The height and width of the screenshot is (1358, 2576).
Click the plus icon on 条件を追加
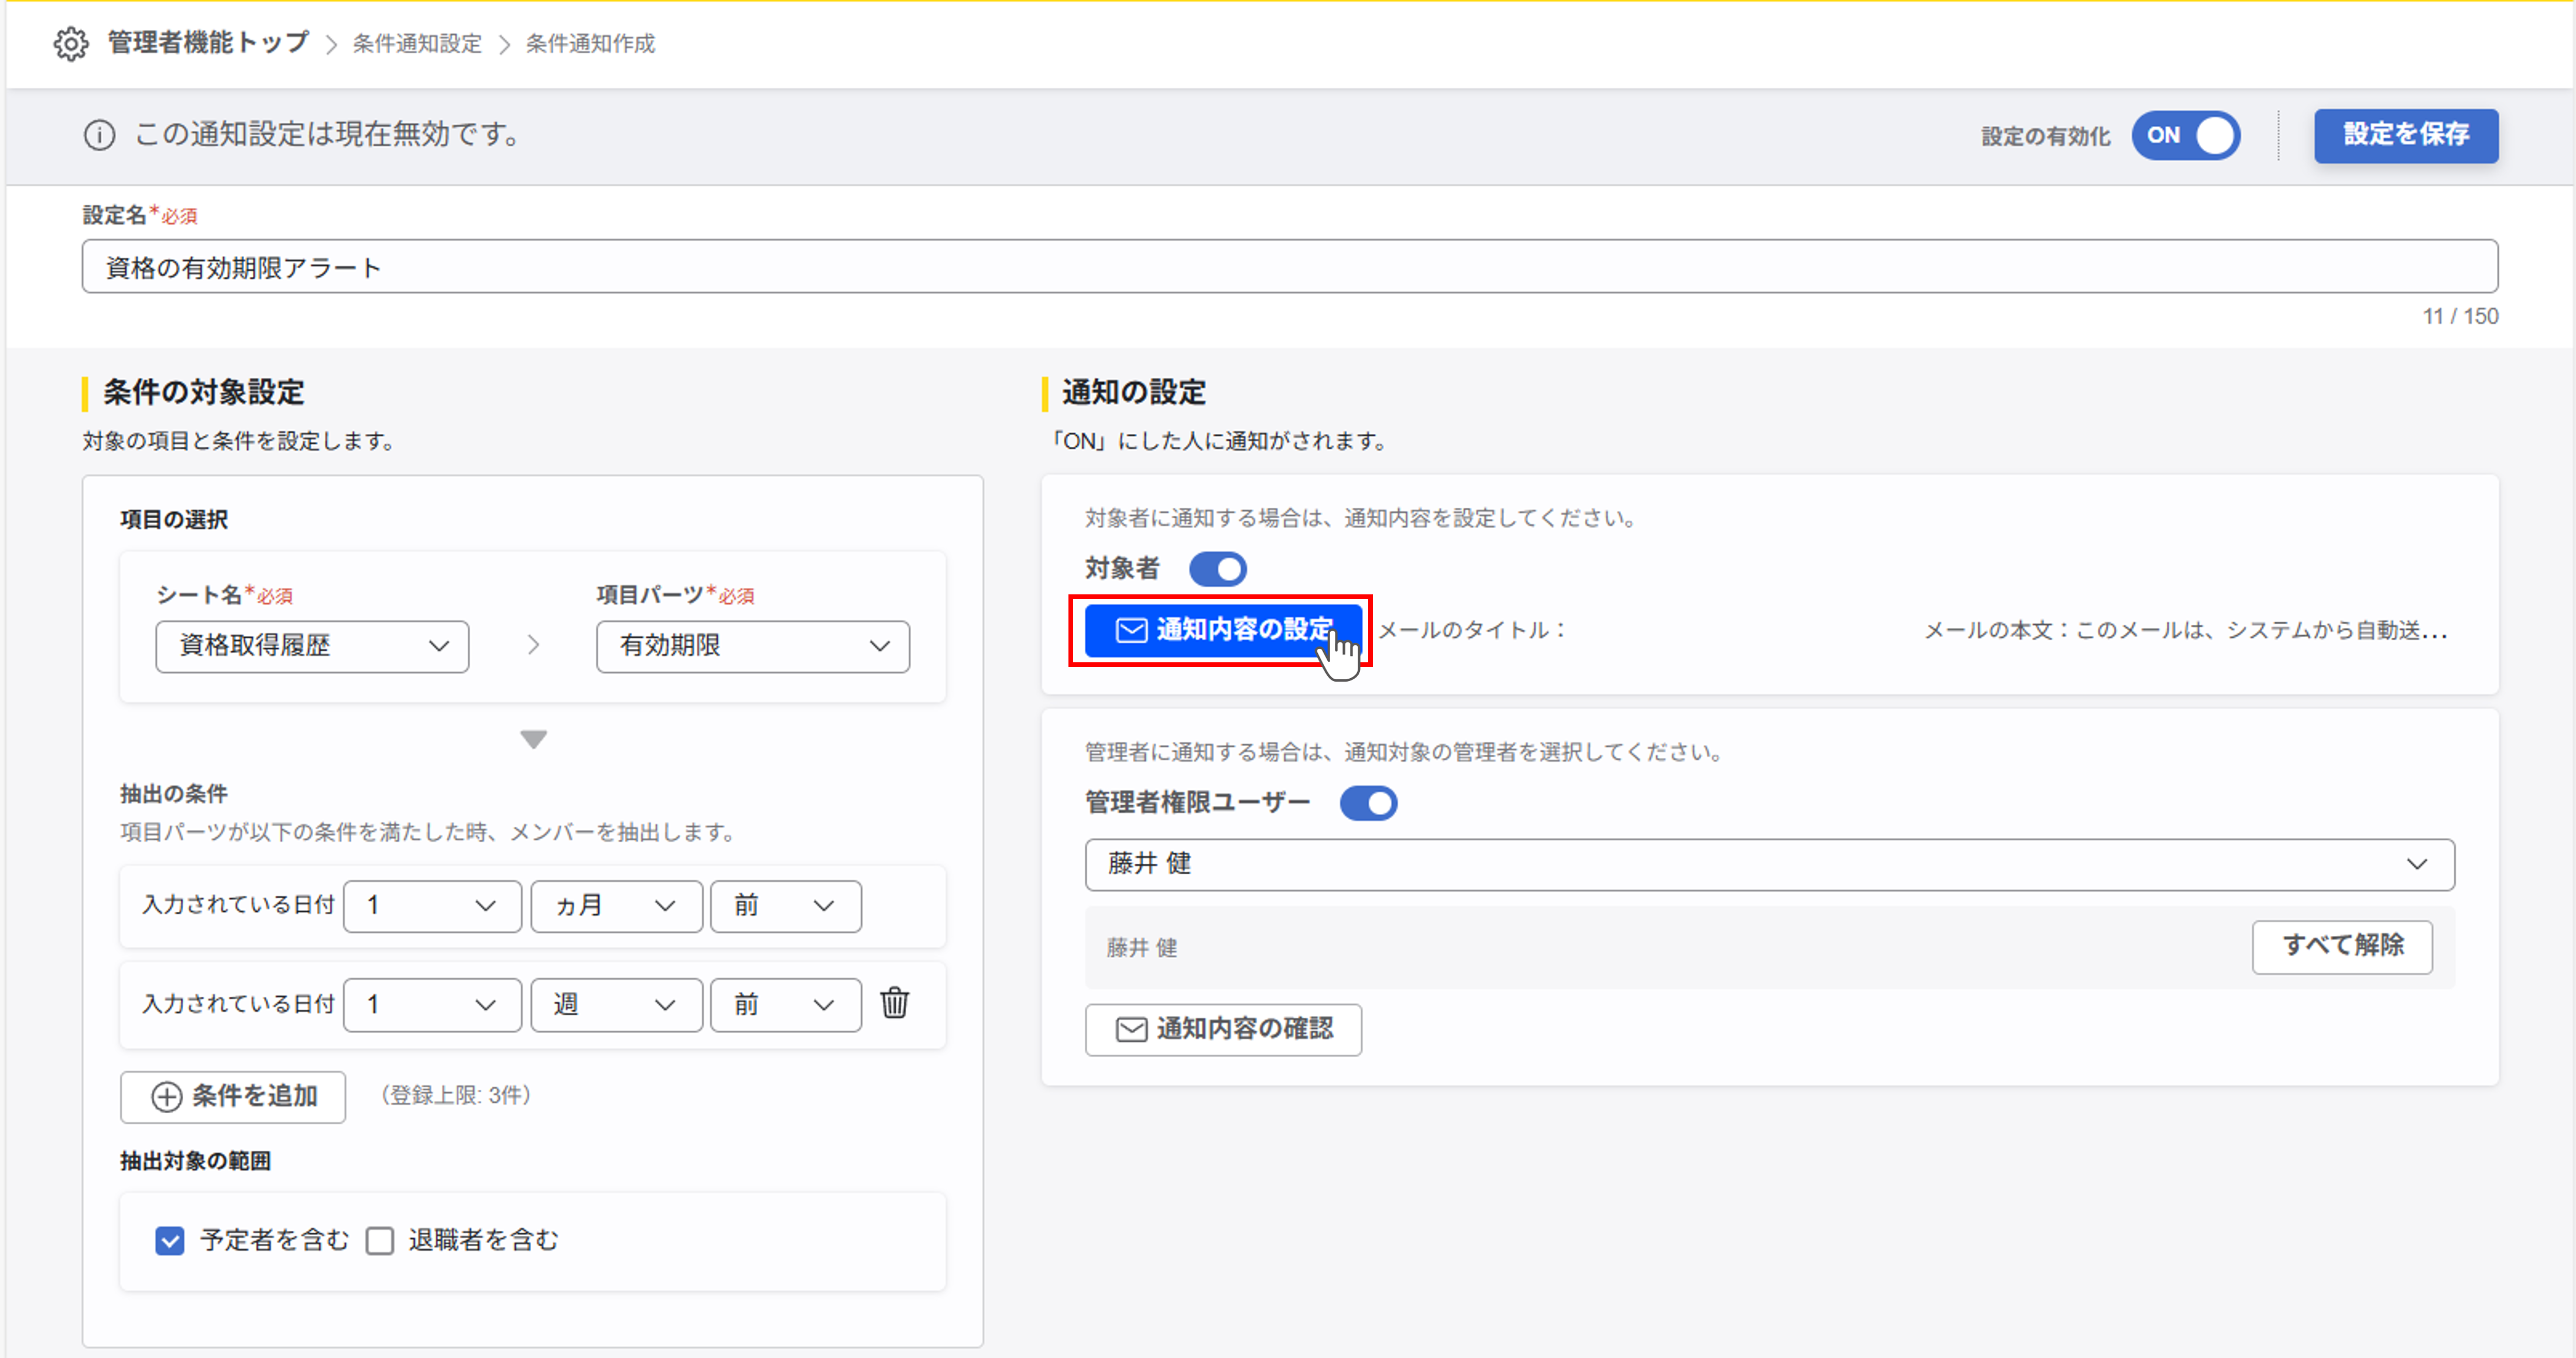(x=166, y=1096)
